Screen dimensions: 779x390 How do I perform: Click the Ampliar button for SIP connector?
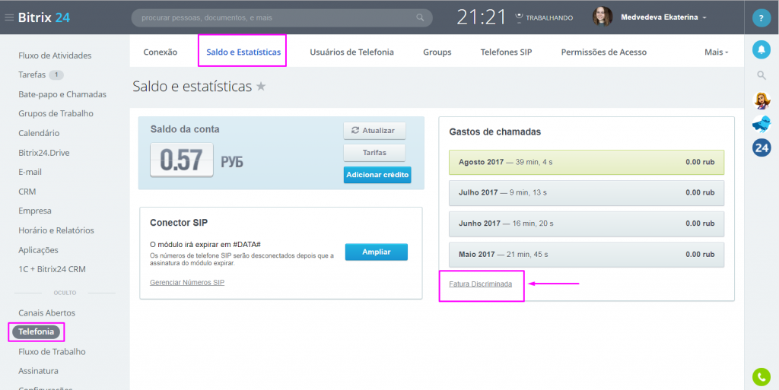(376, 252)
